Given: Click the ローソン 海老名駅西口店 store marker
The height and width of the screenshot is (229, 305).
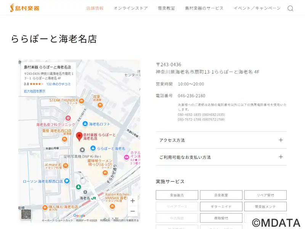Looking at the screenshot, I should tap(67, 181).
